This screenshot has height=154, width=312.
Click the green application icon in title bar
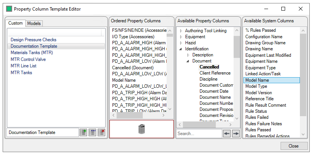tap(9, 9)
